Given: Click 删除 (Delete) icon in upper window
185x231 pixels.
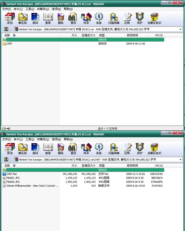Looking at the screenshot, I should (x=61, y=18).
